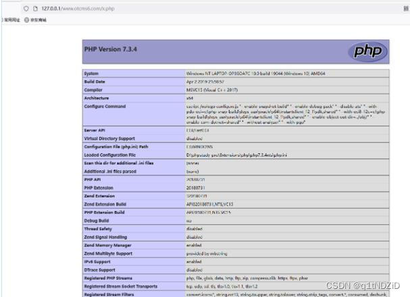Viewport: 410px width, 297px height.
Task: Click the 'Loaded Configuration File' row label
Action: tap(110, 155)
